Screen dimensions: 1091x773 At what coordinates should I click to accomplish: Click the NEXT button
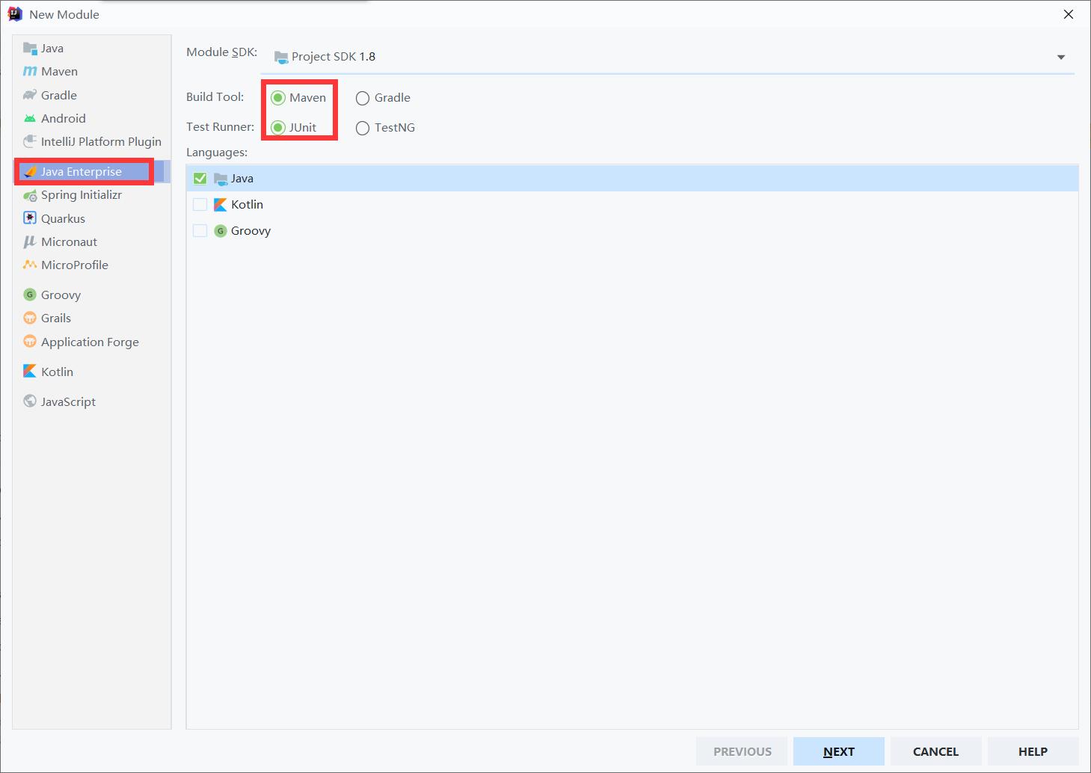coord(839,751)
